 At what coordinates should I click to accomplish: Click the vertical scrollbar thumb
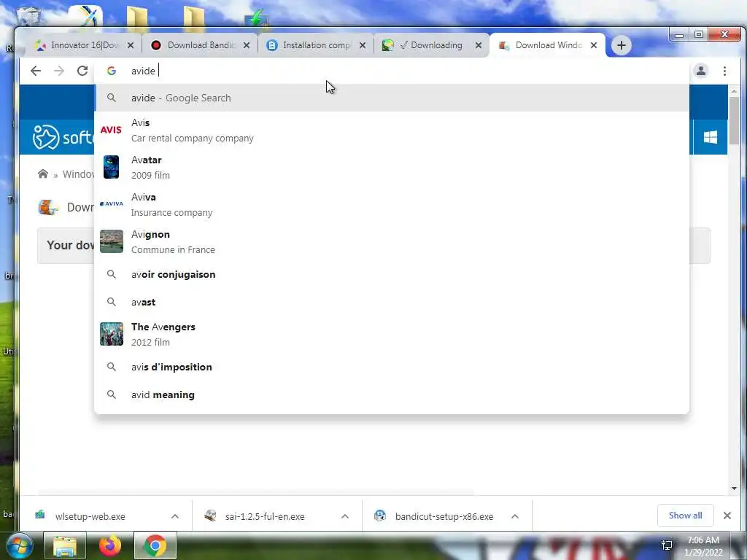[x=734, y=120]
